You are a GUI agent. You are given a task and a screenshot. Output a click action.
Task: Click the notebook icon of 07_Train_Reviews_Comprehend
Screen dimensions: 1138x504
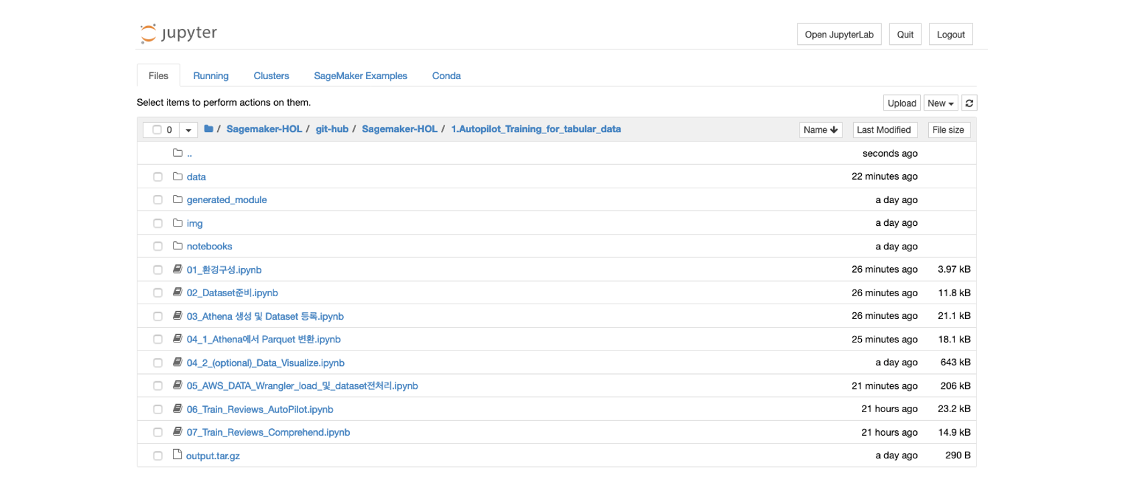click(x=178, y=432)
